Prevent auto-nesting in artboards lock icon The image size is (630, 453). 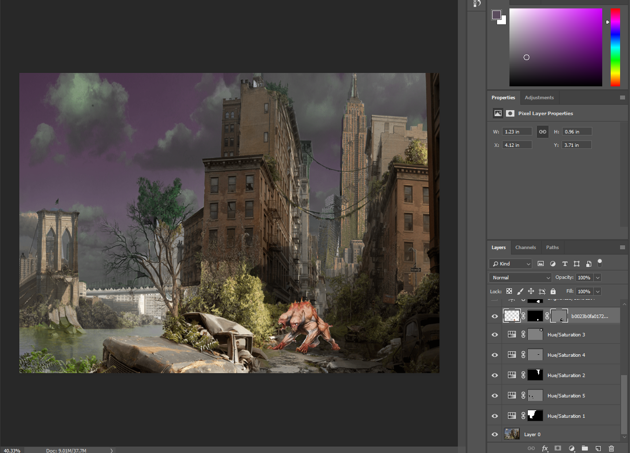[x=542, y=292]
